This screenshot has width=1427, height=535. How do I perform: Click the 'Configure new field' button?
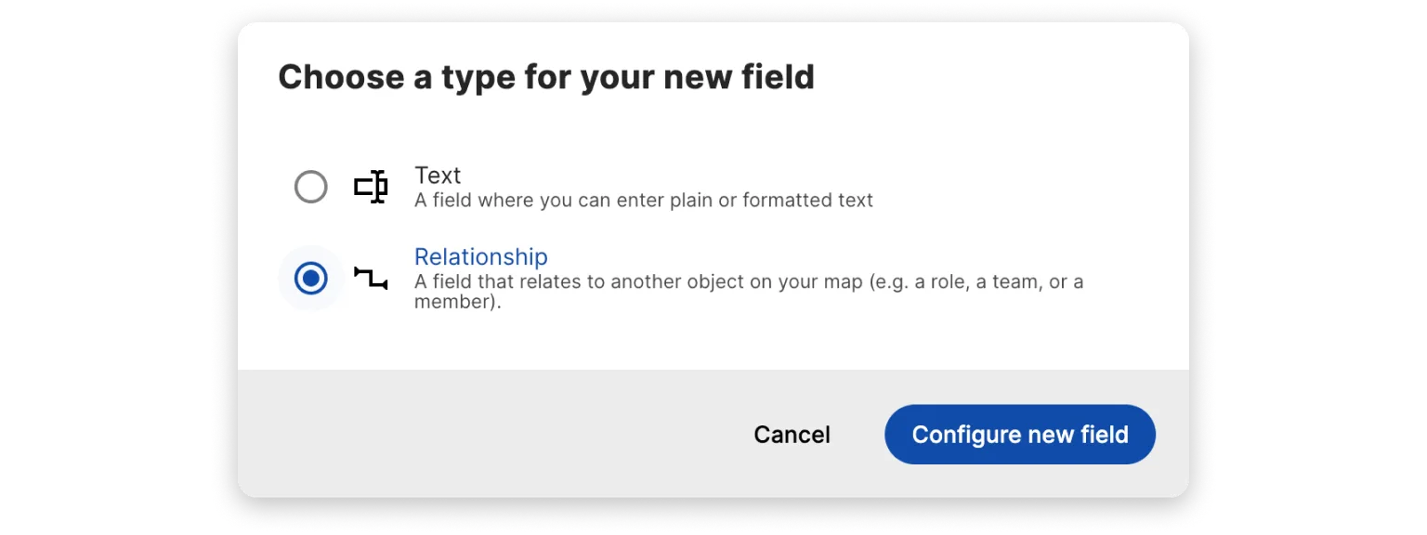click(1019, 435)
